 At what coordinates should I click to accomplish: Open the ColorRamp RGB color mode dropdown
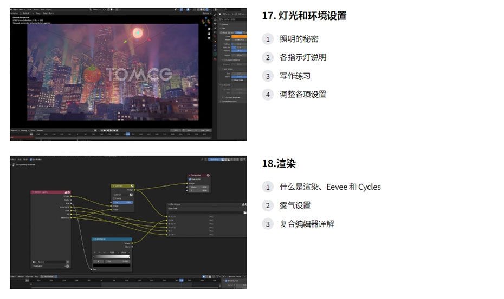tap(113, 253)
